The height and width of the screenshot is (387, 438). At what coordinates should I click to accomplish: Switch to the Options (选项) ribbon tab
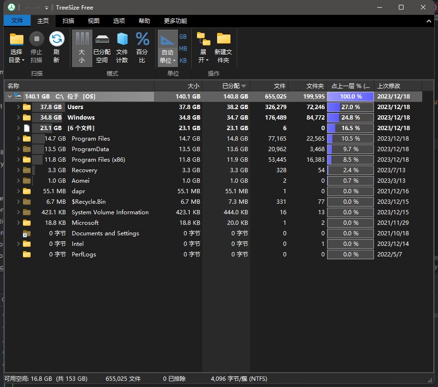119,21
